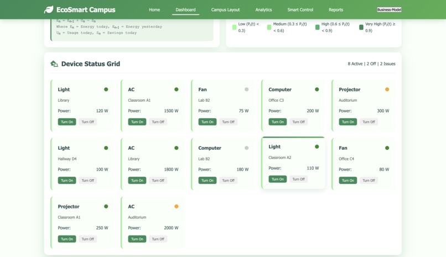Click status dot on Projector Classroom A1 card

click(106, 207)
